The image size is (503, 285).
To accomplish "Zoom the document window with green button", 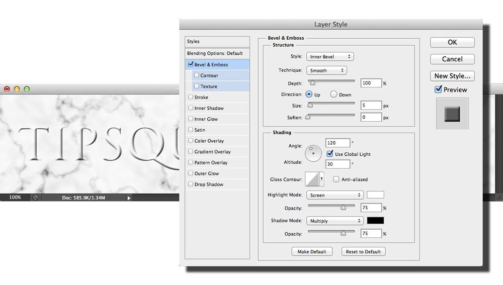I will (x=27, y=89).
